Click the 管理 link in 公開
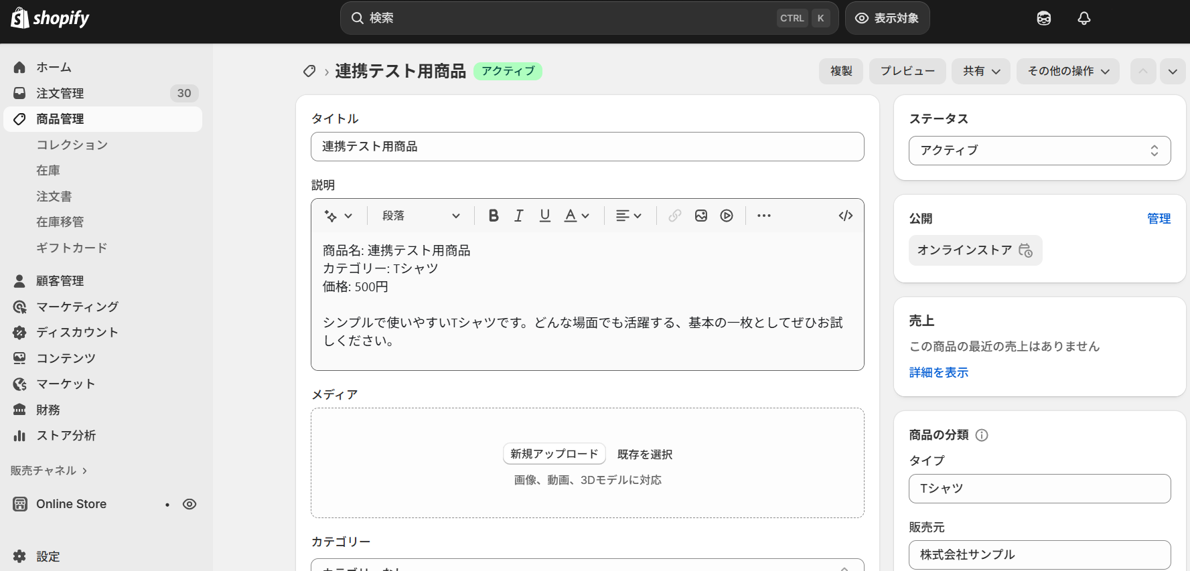Viewport: 1190px width, 571px height. point(1159,218)
